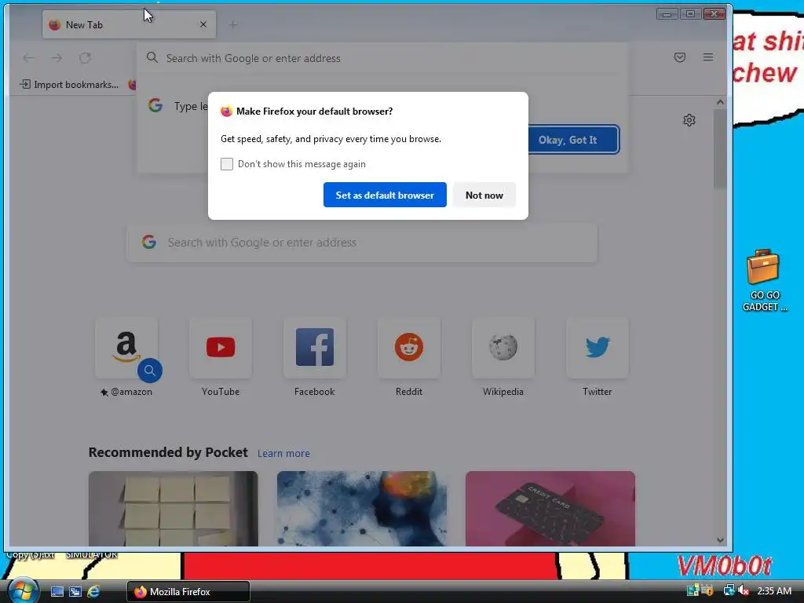Click the taskbar clock 2:35 AM
Screen dimensions: 804x603
pos(773,590)
